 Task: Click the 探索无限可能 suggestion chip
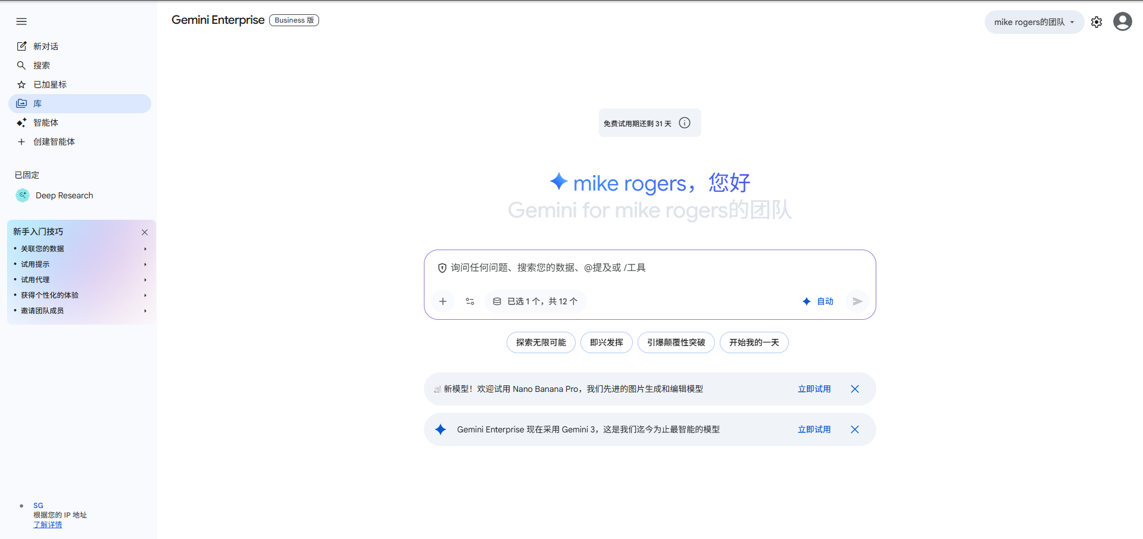pos(541,342)
